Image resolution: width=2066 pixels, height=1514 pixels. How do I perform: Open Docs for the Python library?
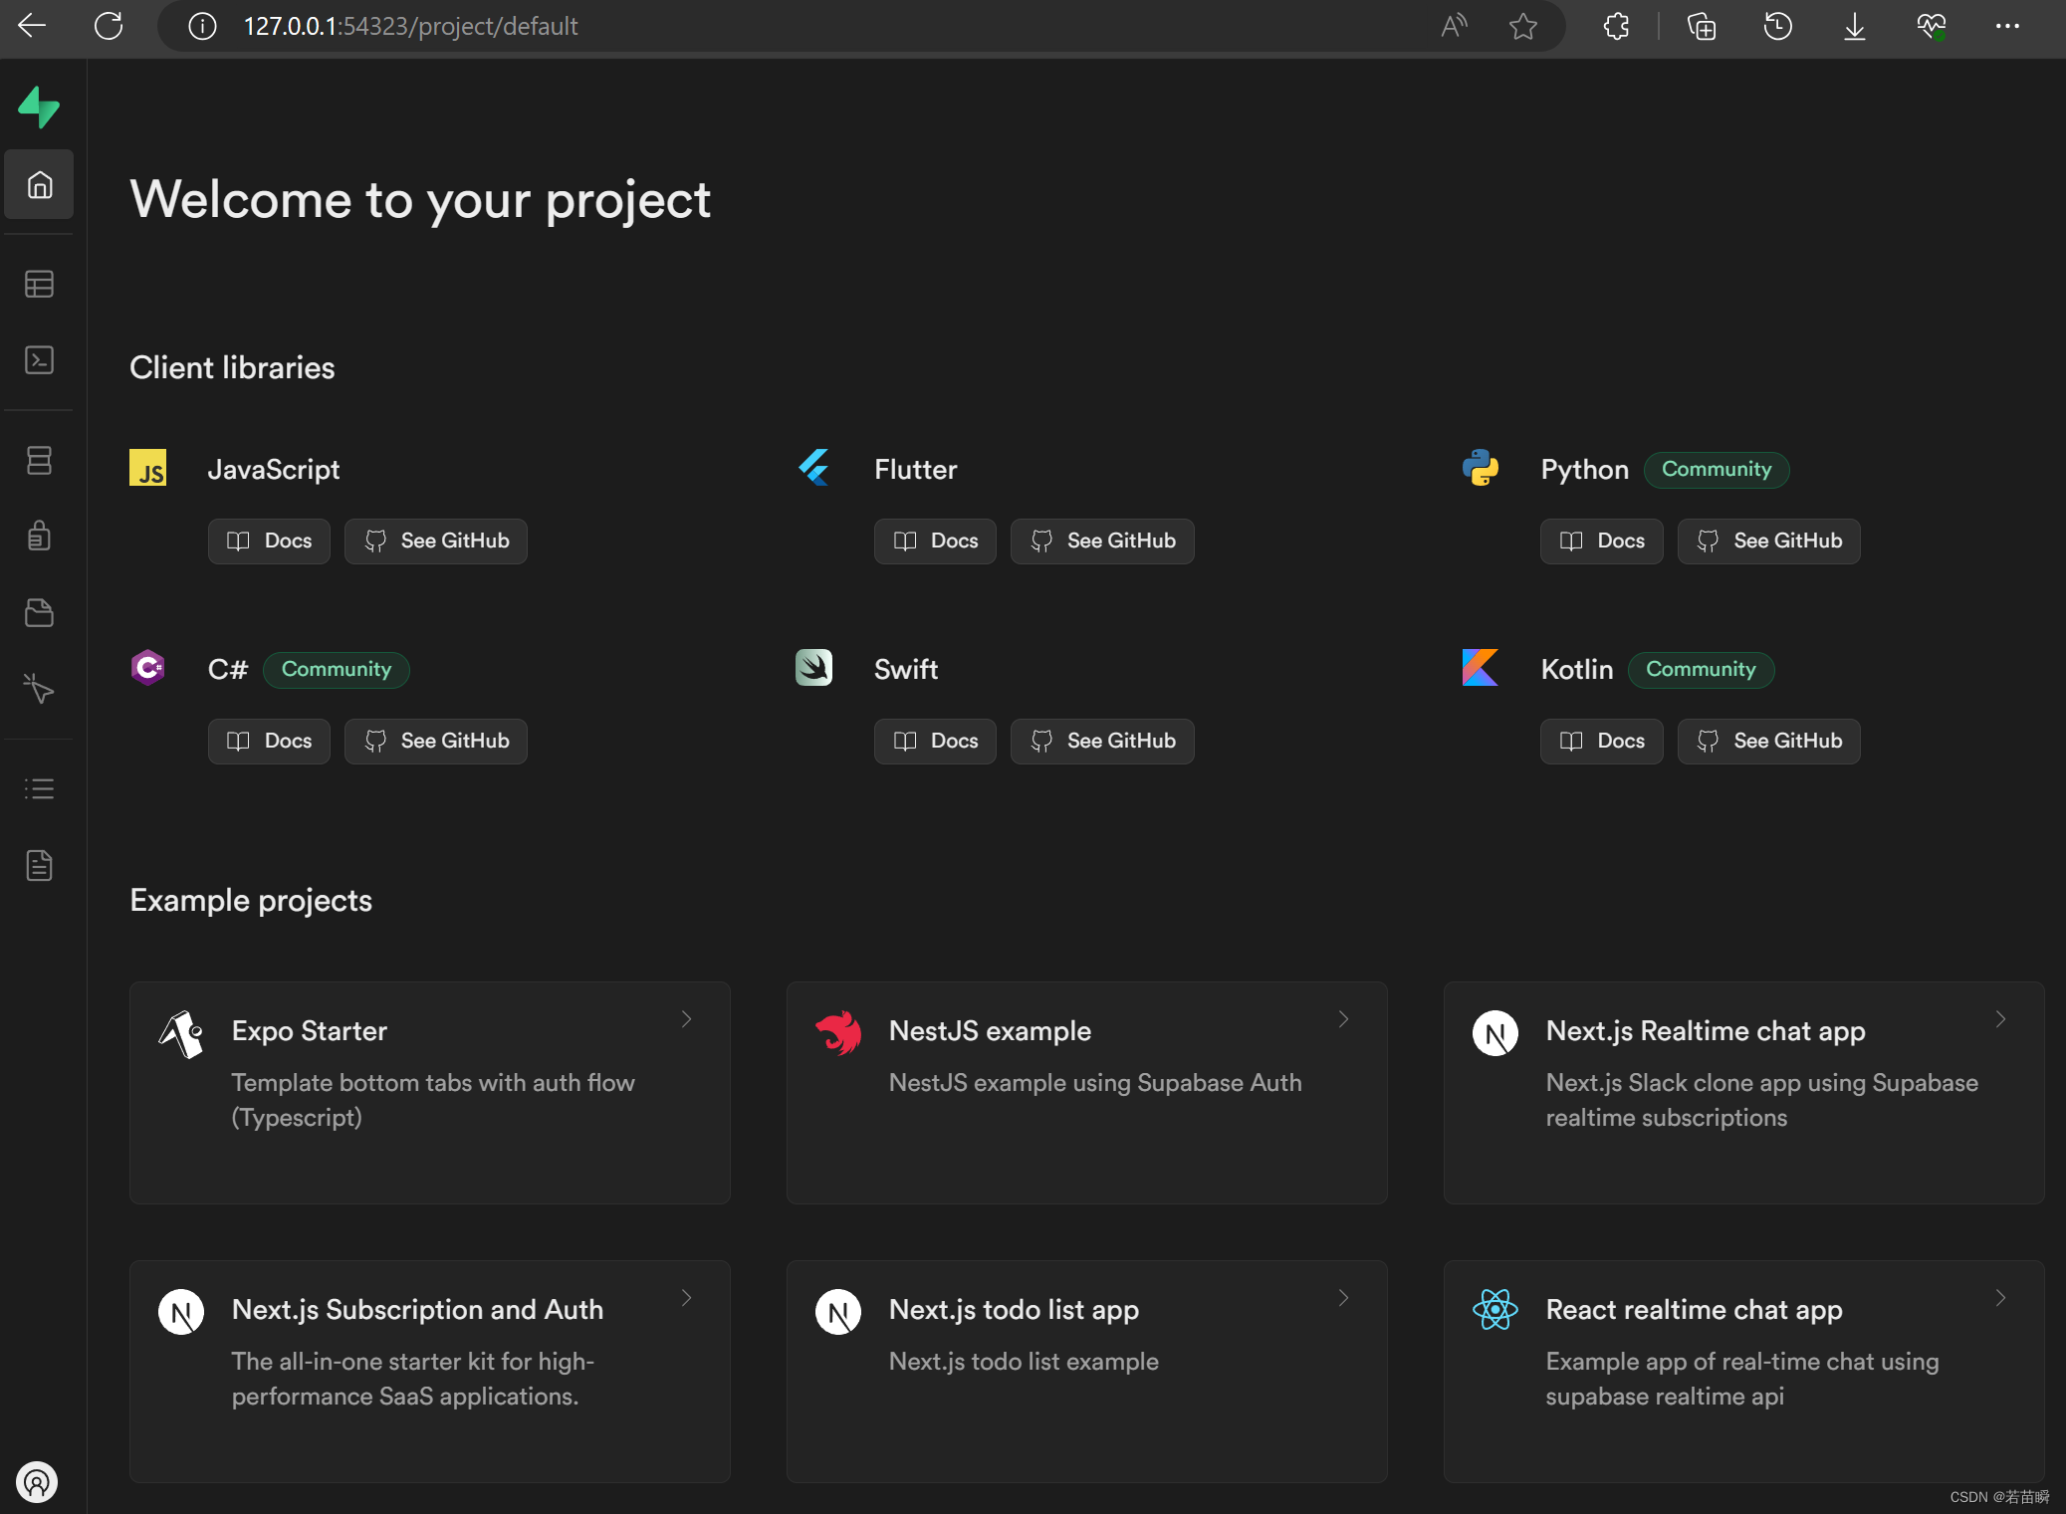(x=1600, y=541)
